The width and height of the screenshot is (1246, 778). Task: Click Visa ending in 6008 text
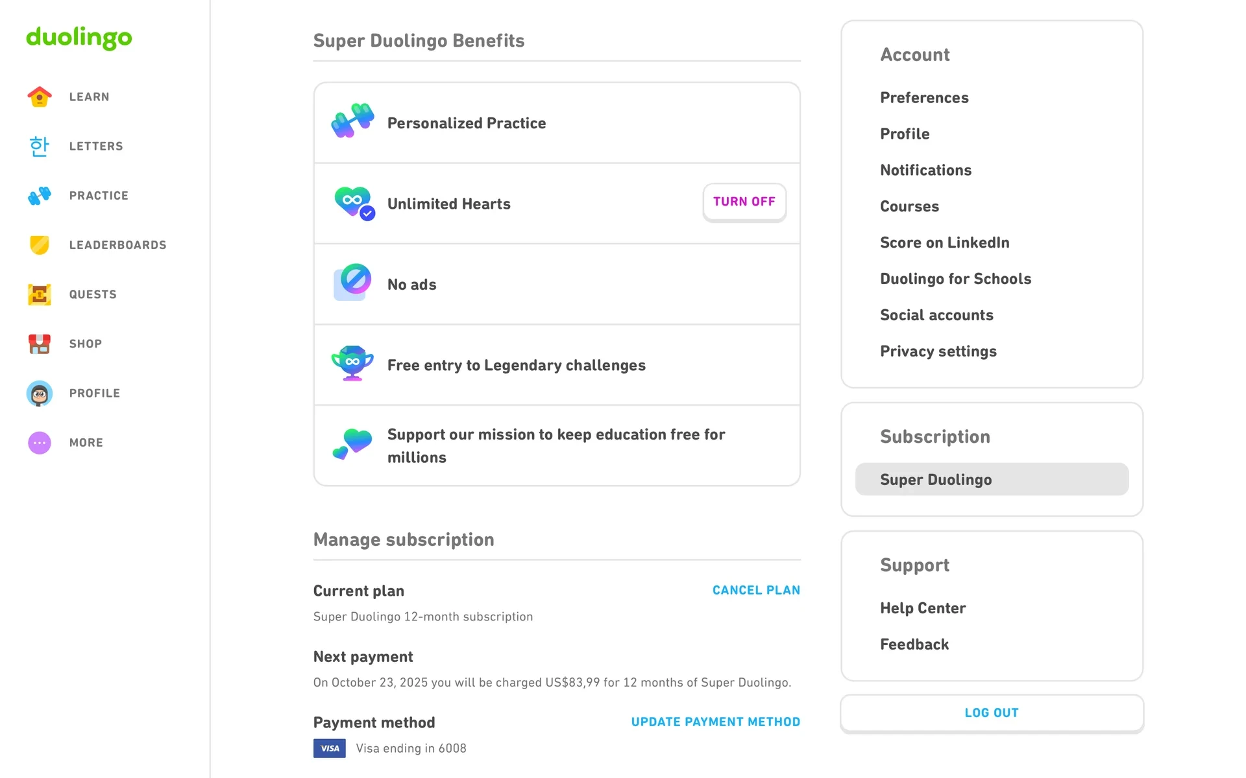click(x=411, y=748)
